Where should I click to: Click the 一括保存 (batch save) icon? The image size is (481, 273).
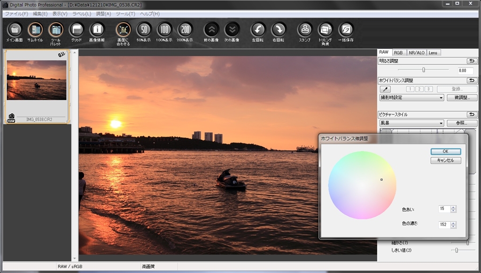(x=346, y=30)
